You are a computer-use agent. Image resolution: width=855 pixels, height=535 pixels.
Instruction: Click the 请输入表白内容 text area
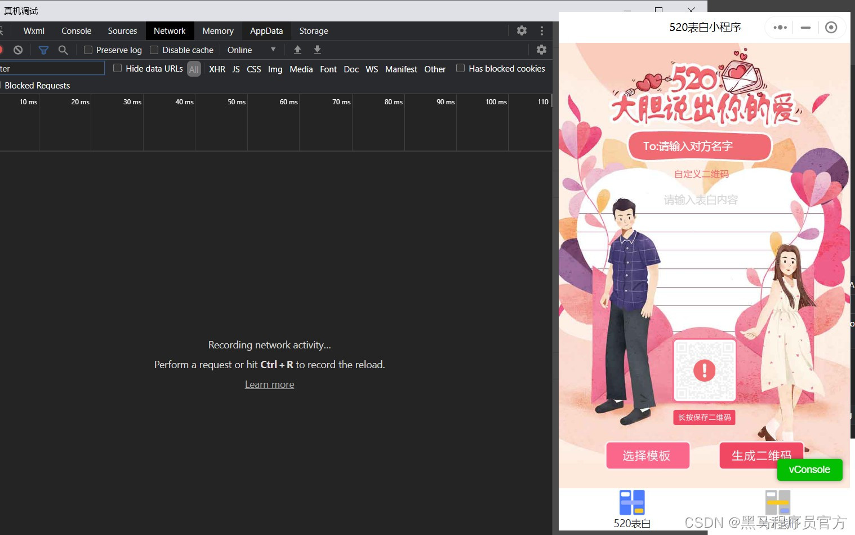(x=701, y=200)
